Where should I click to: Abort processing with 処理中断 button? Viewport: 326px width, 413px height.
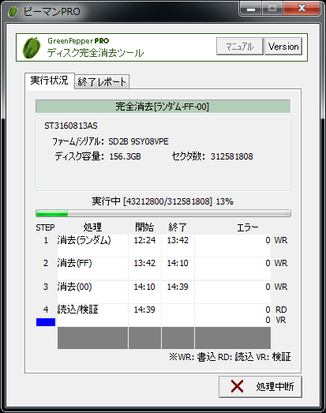point(260,387)
